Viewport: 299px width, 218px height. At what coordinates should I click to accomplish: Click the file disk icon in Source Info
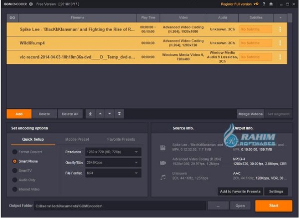pos(163,148)
